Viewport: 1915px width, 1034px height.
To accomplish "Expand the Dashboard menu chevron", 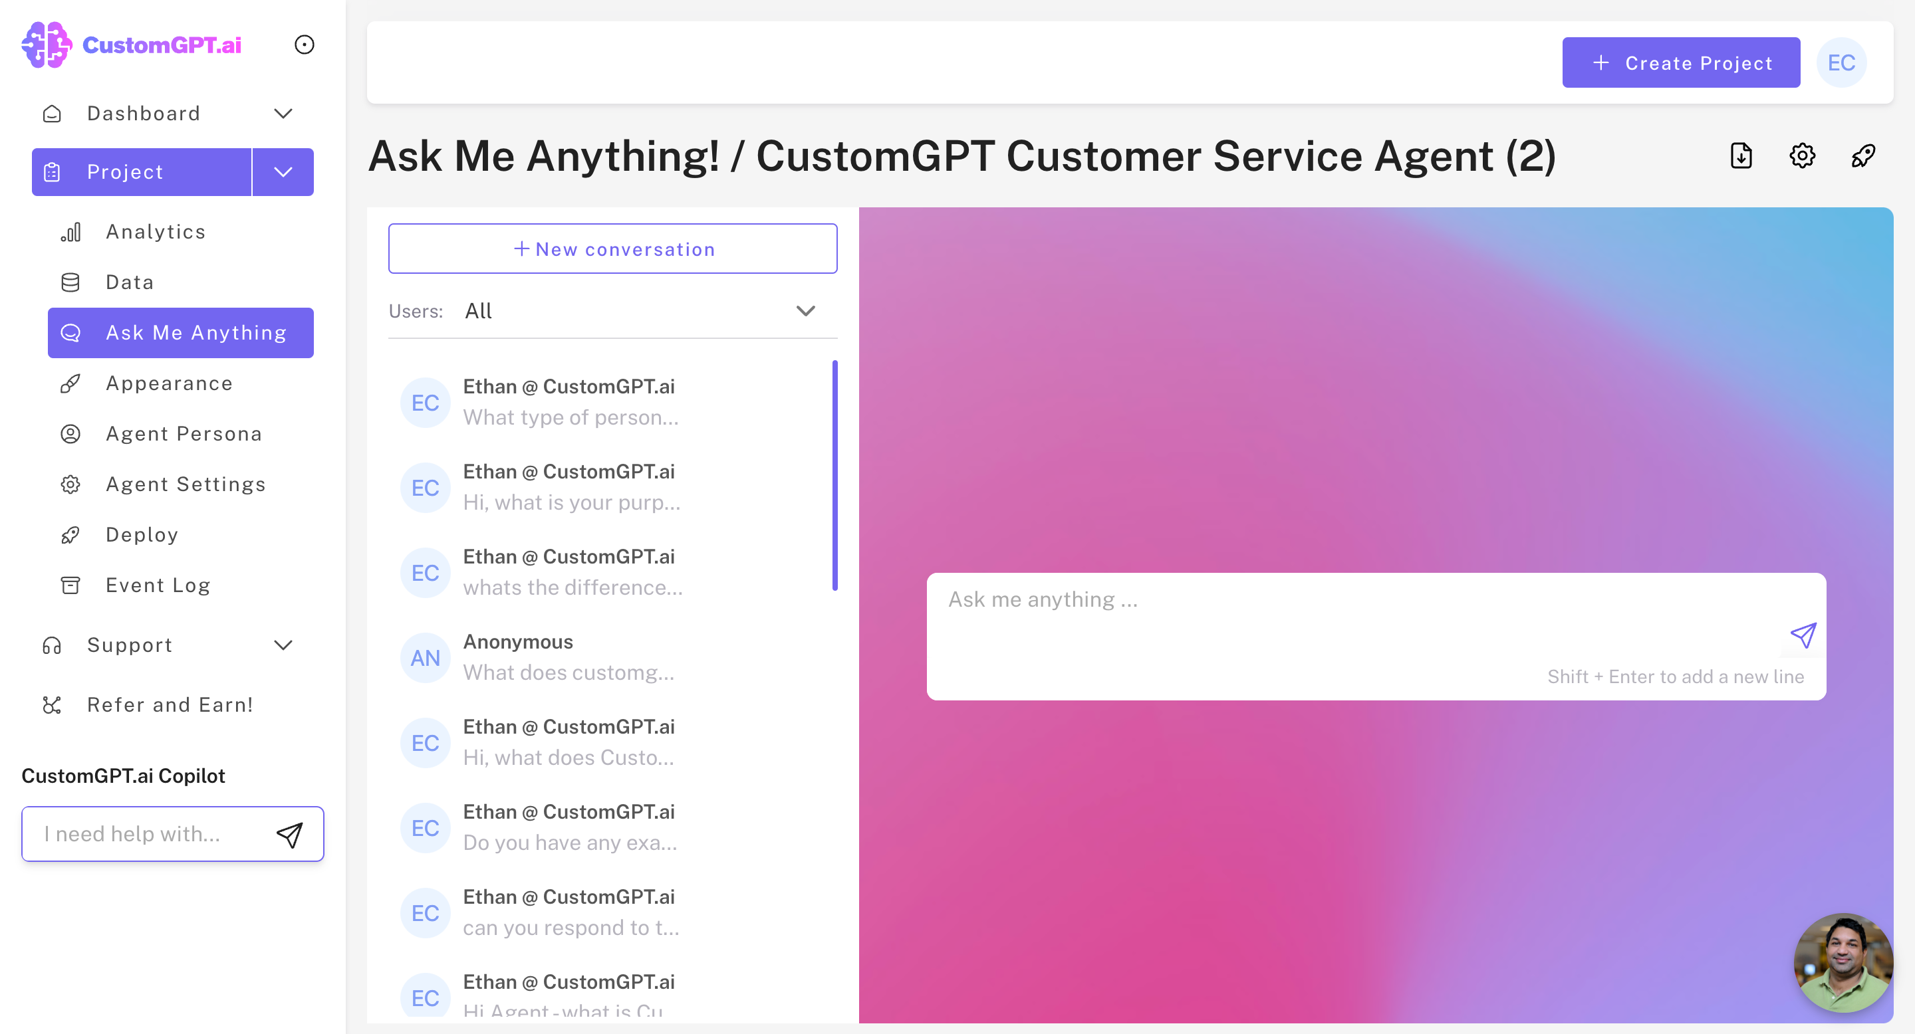I will point(283,114).
